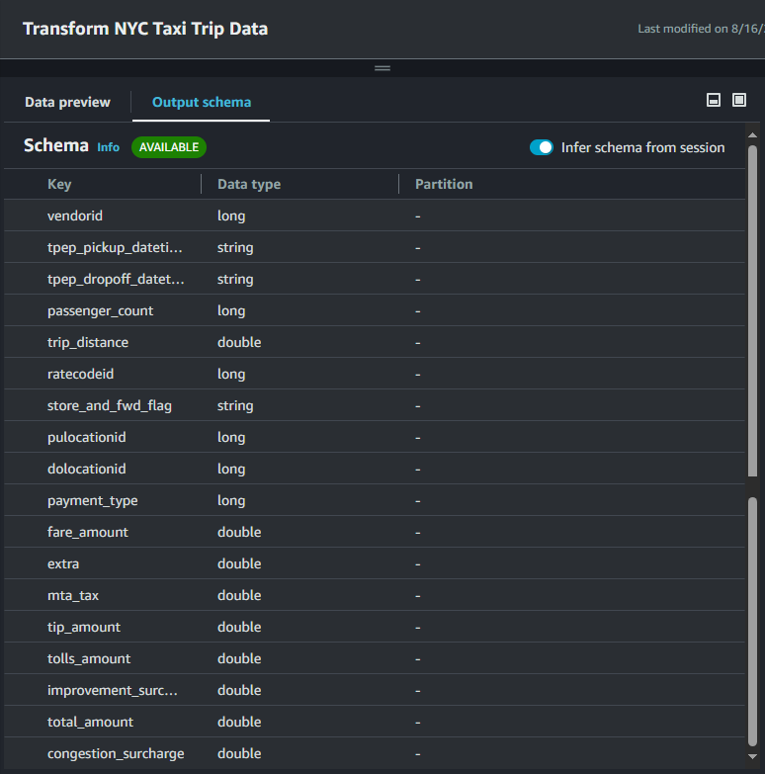This screenshot has height=774, width=765.
Task: Select the tpep_dropoff_datet... key cell
Action: [116, 279]
